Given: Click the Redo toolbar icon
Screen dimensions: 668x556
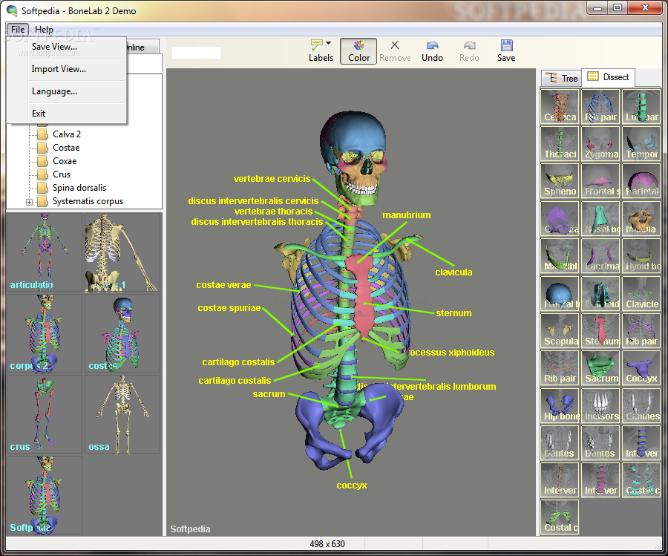Looking at the screenshot, I should click(x=469, y=51).
